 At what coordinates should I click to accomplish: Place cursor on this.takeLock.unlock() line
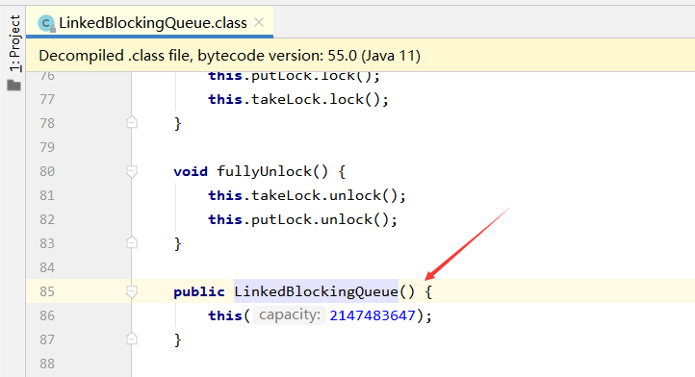[x=307, y=195]
